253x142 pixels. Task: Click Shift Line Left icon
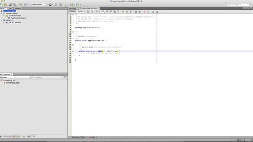pos(136,11)
